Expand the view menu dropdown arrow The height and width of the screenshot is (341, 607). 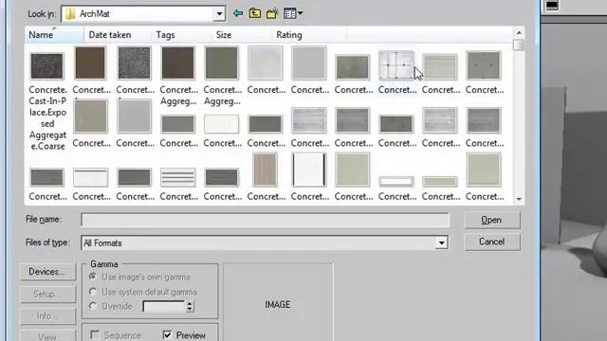pyautogui.click(x=301, y=13)
